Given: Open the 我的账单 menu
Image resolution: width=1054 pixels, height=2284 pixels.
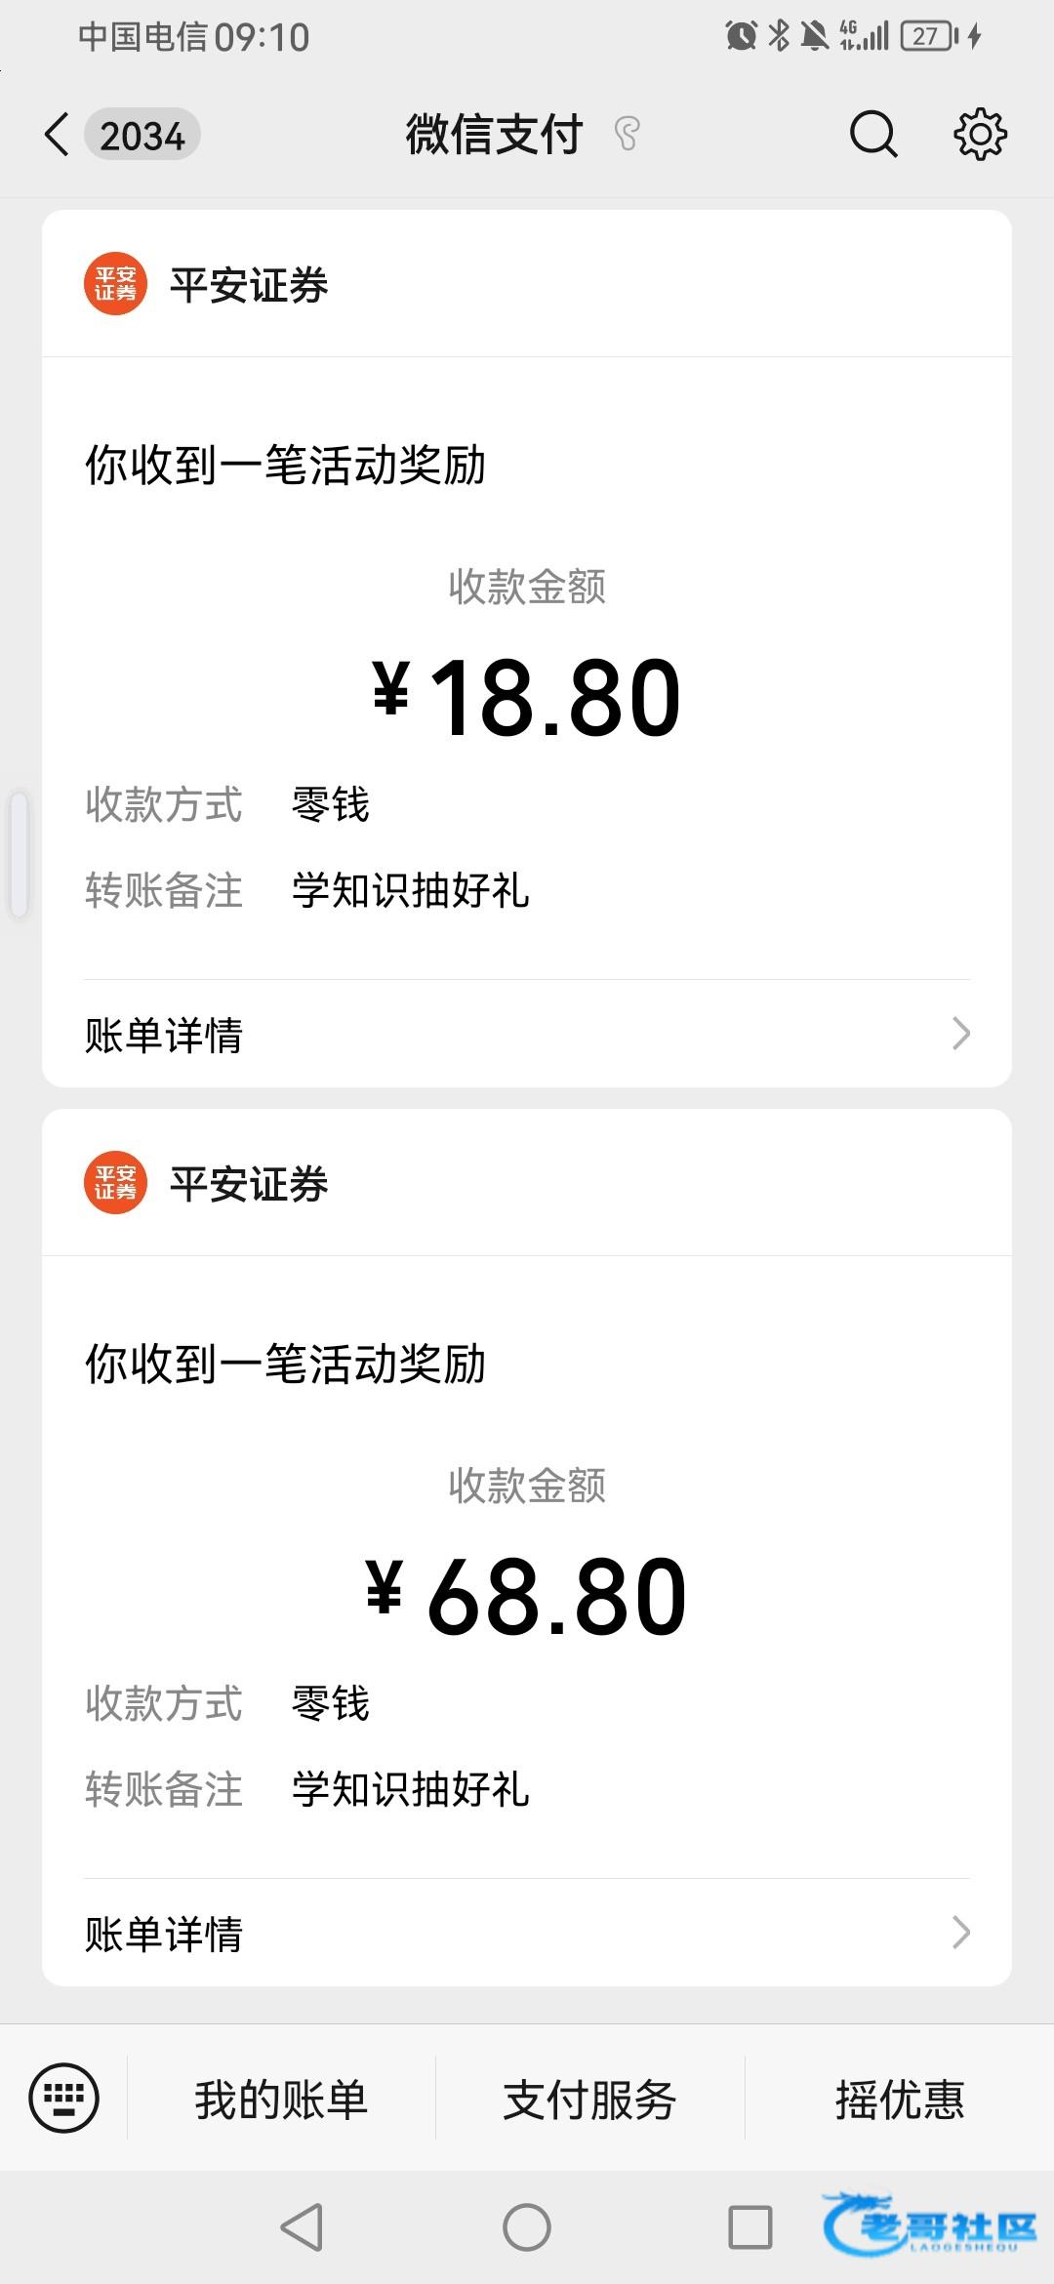Looking at the screenshot, I should coord(281,2100).
